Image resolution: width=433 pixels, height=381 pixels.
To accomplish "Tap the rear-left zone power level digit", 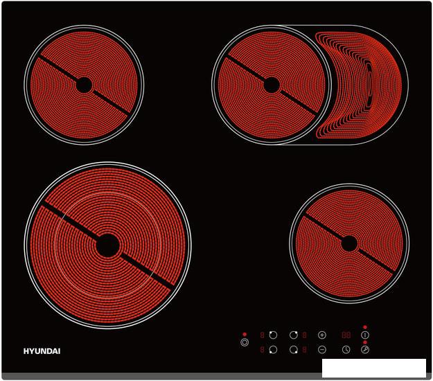I will (x=262, y=335).
